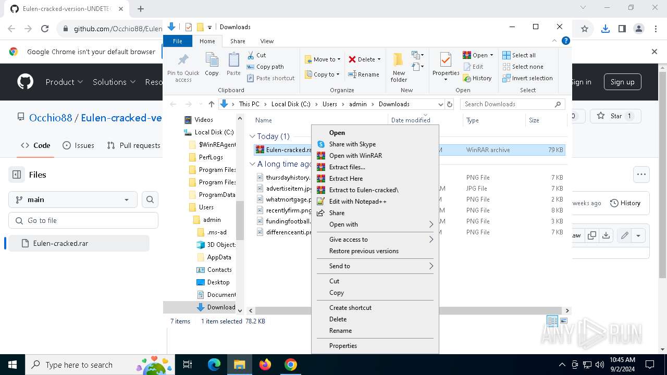Click Chrome reload page icon
Image resolution: width=667 pixels, height=375 pixels.
coord(45,29)
